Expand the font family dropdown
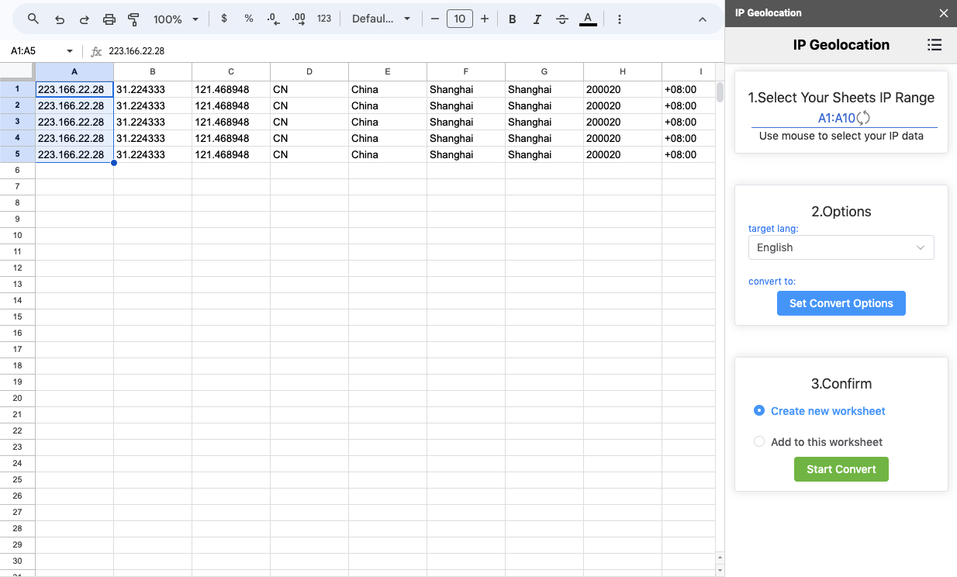This screenshot has height=577, width=957. [381, 19]
